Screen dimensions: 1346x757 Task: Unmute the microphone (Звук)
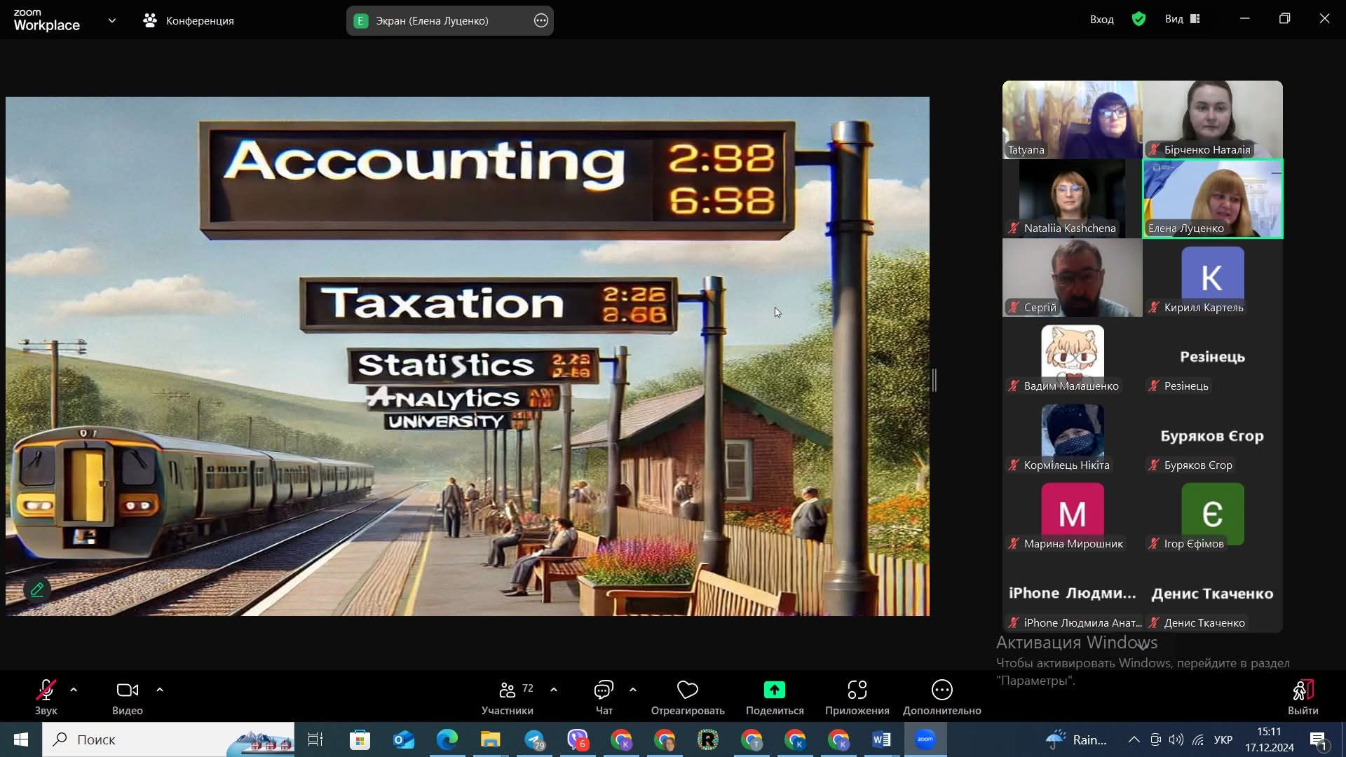[46, 690]
